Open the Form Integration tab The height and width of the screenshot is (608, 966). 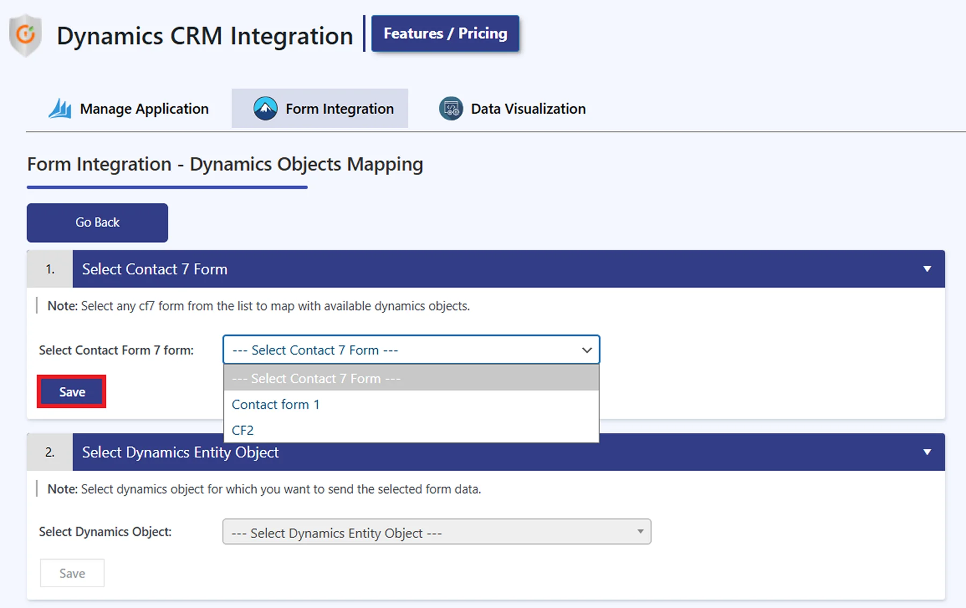tap(339, 108)
